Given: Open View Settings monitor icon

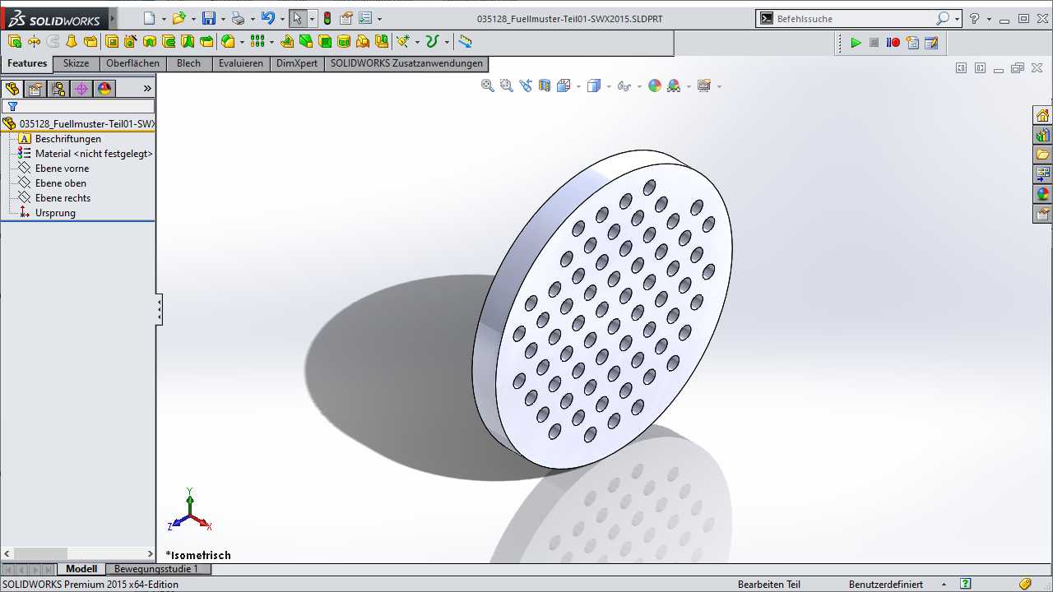Looking at the screenshot, I should (x=704, y=86).
